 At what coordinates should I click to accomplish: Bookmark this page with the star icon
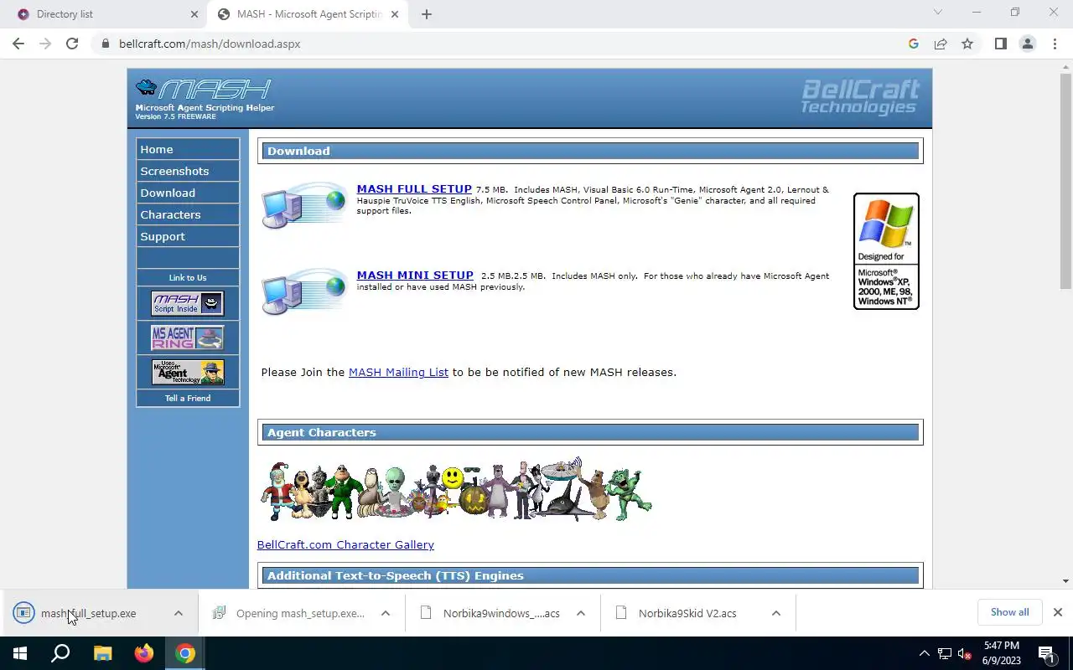pyautogui.click(x=967, y=44)
